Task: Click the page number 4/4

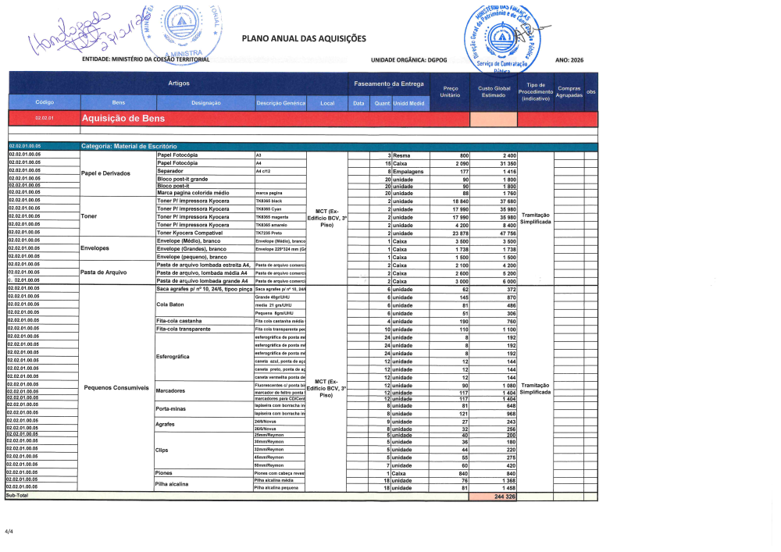Action: point(9,531)
